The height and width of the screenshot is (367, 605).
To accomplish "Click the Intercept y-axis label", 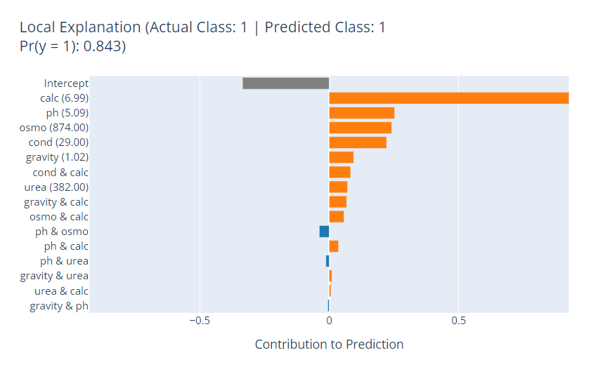I will pyautogui.click(x=66, y=83).
